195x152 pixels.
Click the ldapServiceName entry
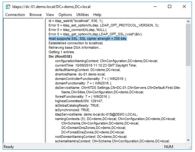point(97,115)
